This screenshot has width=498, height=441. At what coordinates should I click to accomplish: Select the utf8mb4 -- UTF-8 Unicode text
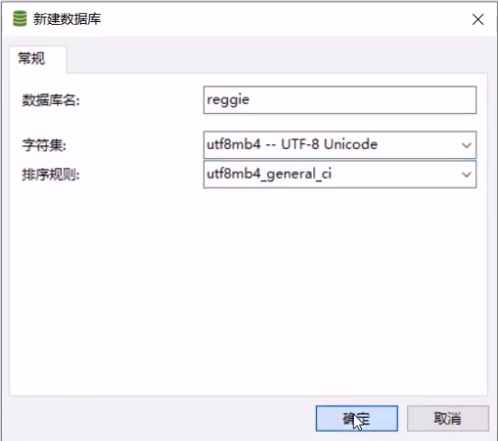[292, 145]
